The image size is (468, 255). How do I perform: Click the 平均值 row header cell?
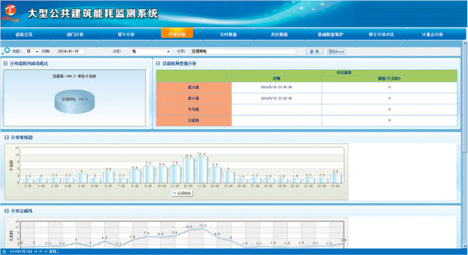pos(194,109)
